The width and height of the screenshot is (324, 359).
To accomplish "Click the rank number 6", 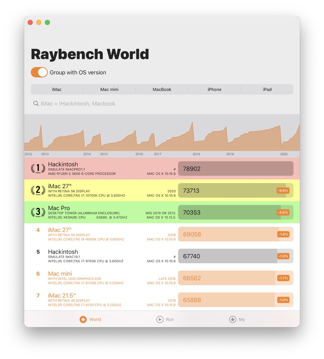I will 38,274.
